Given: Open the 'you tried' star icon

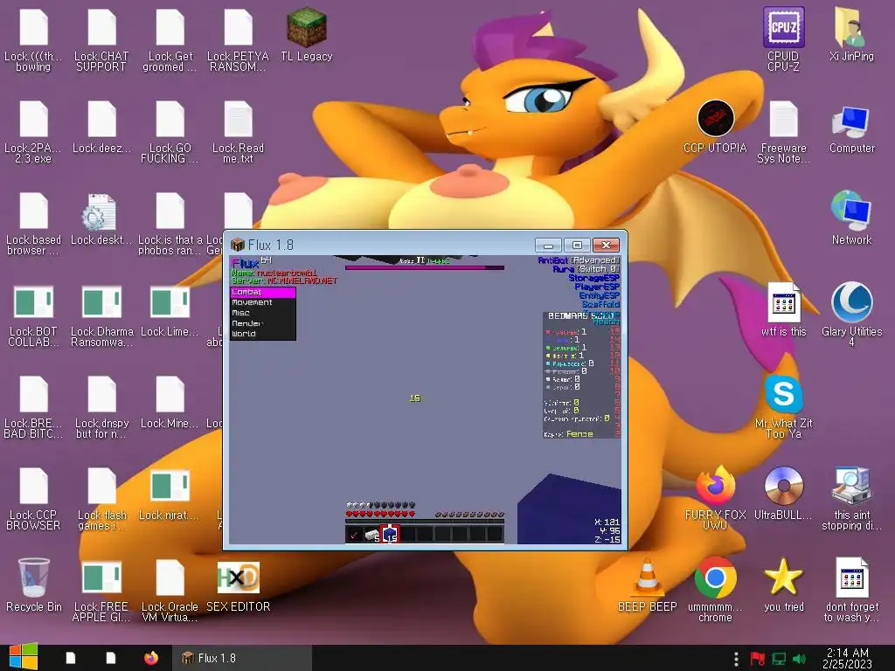Looking at the screenshot, I should coord(784,585).
